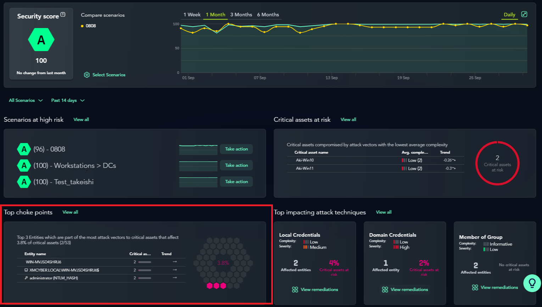
Task: View all Top impacting attack techniques
Action: click(384, 212)
